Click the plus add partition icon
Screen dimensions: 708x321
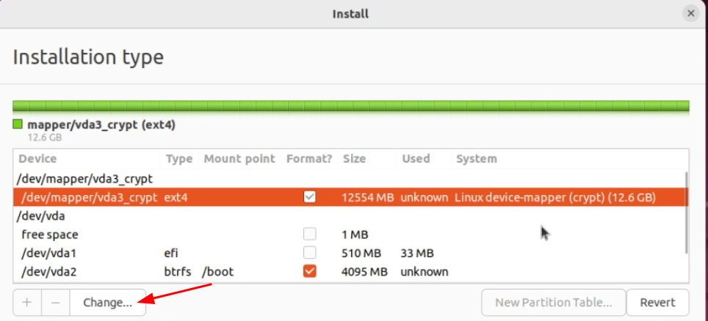point(28,303)
